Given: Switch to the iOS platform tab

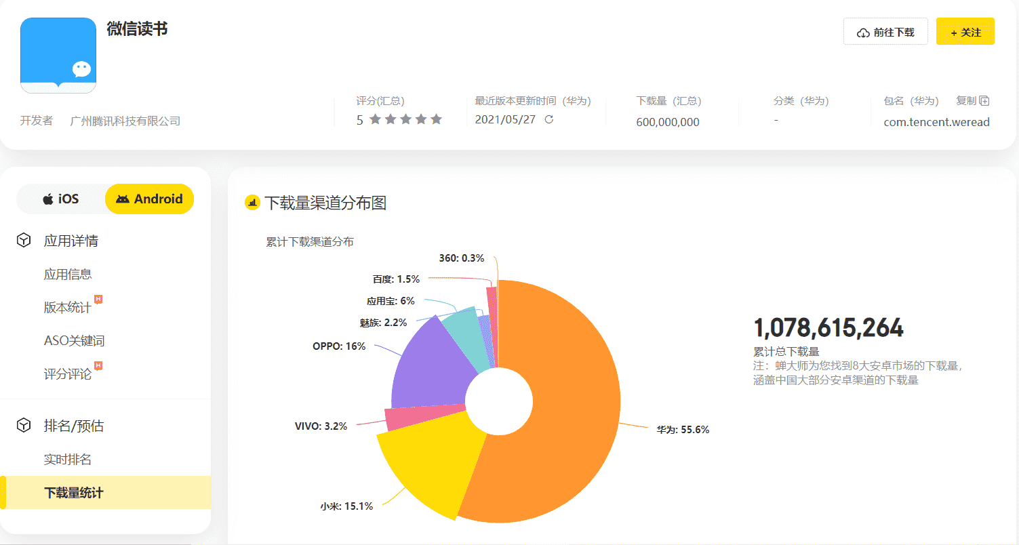Looking at the screenshot, I should click(61, 199).
